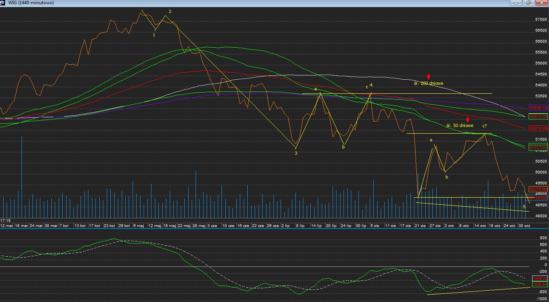Click the 49275.66 current price label
The image size is (549, 302).
pos(538,189)
